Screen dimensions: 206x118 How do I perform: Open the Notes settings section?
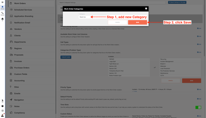(31, 106)
